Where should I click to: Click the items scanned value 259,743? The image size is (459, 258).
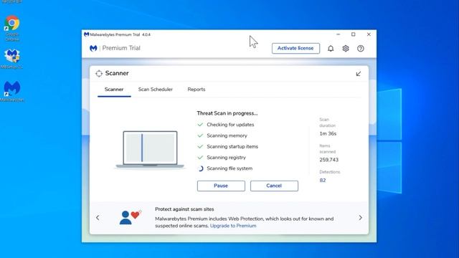(328, 160)
